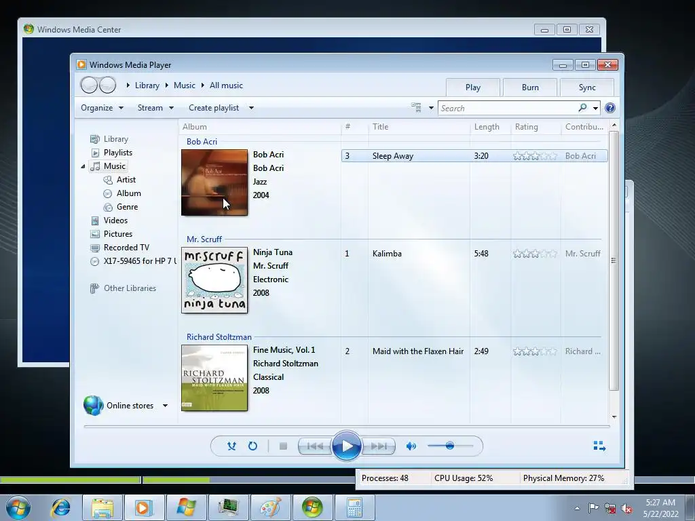Click Library in the breadcrumb path

(147, 85)
